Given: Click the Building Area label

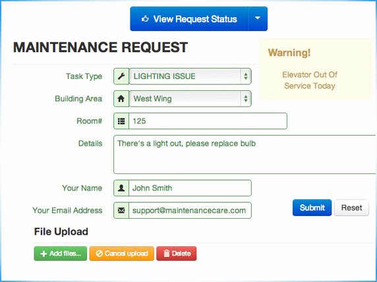Looking at the screenshot, I should tap(78, 99).
